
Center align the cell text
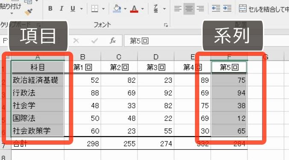[189, 9]
